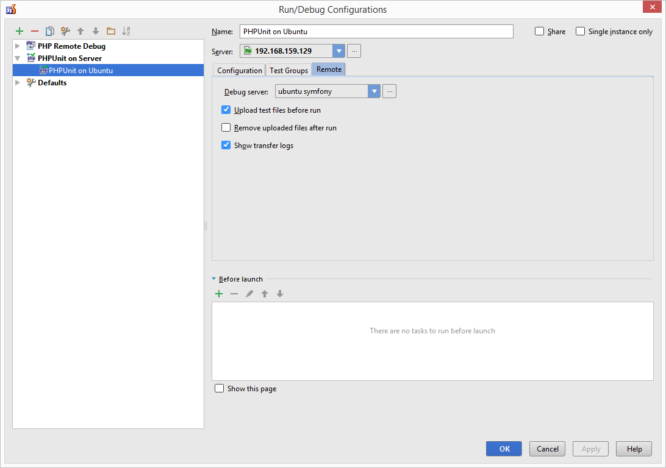
Task: Collapse the PHPUnit on Server group
Action: click(x=17, y=58)
